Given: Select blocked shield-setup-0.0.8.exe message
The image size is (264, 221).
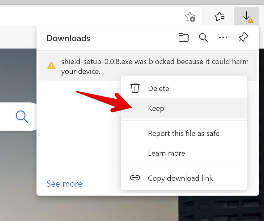Looking at the screenshot, I should 148,67.
